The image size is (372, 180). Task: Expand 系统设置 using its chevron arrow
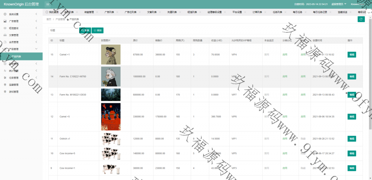(36, 14)
